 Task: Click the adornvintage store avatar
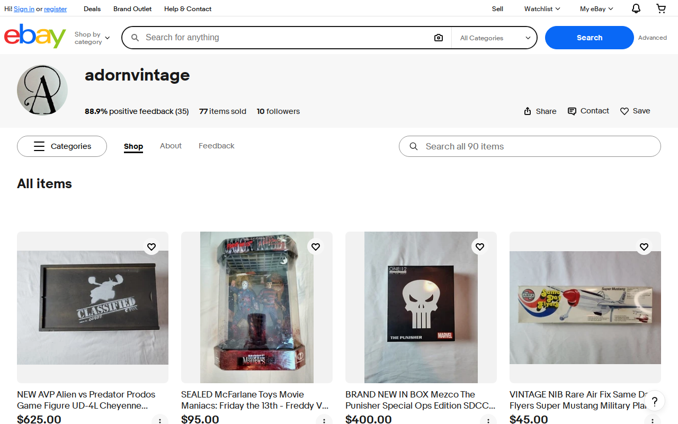[42, 90]
